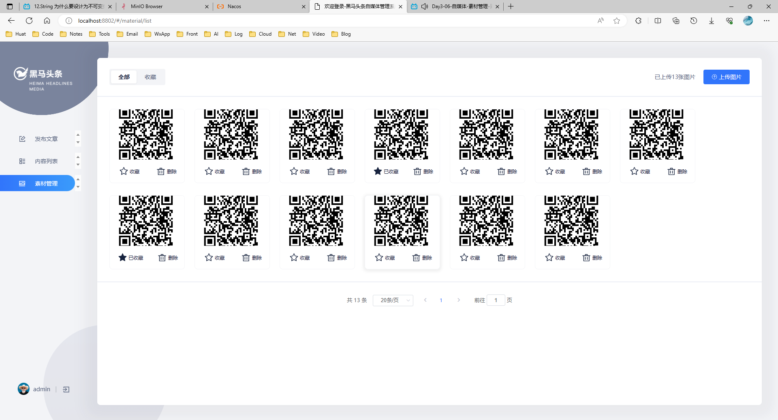Delete the first QR image in top row
778x420 pixels.
(167, 171)
